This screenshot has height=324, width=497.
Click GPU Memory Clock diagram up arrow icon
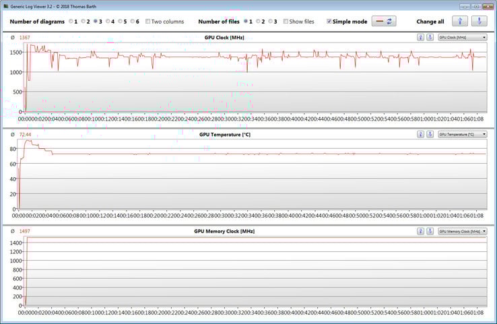421,232
